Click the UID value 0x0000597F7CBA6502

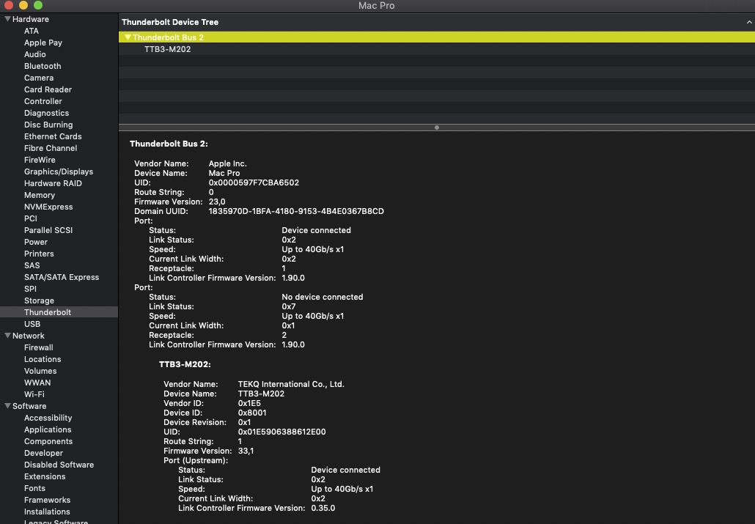[x=254, y=182]
